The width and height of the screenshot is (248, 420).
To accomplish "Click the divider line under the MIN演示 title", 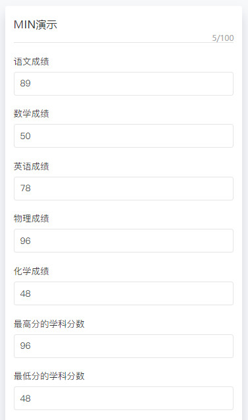I will pyautogui.click(x=124, y=42).
